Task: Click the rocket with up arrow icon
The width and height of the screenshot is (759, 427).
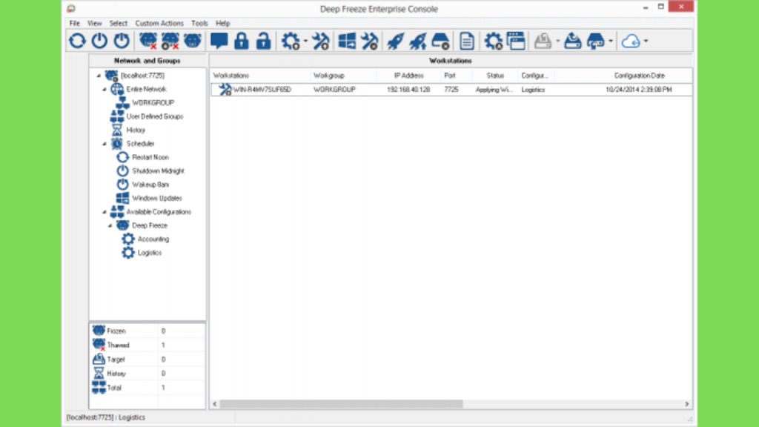Action: click(x=417, y=42)
